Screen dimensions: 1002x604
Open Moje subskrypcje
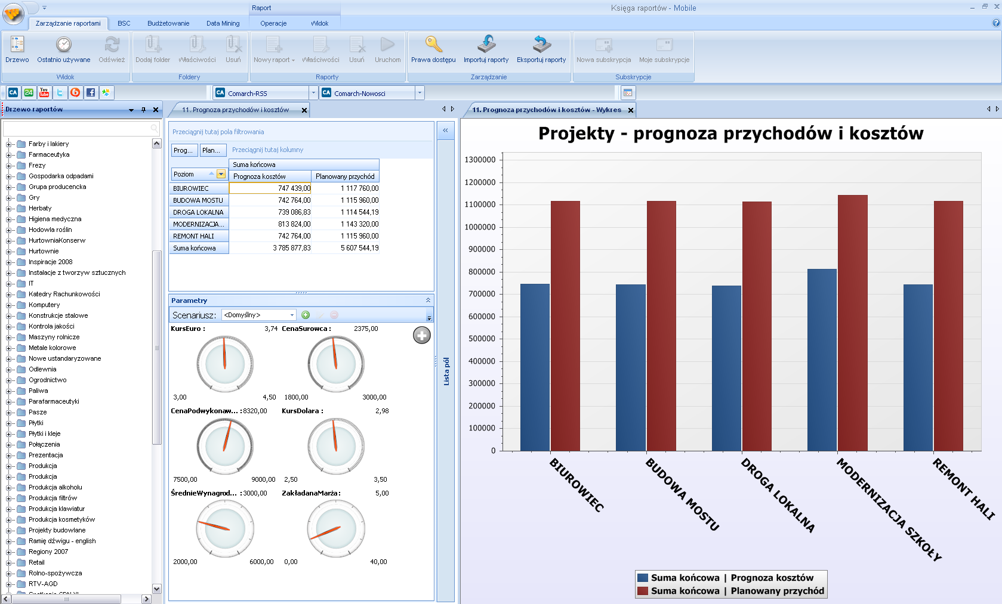pos(664,49)
